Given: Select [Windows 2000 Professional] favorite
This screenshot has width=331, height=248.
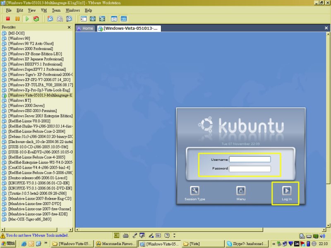Looking at the screenshot, I should [x=30, y=49].
